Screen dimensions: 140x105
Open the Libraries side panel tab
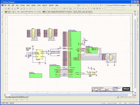138,26
